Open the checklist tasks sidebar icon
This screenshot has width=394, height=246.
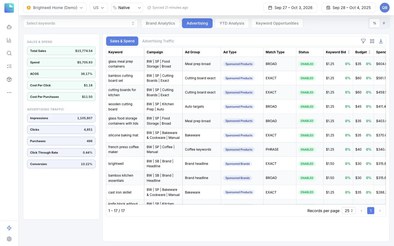pos(9,66)
